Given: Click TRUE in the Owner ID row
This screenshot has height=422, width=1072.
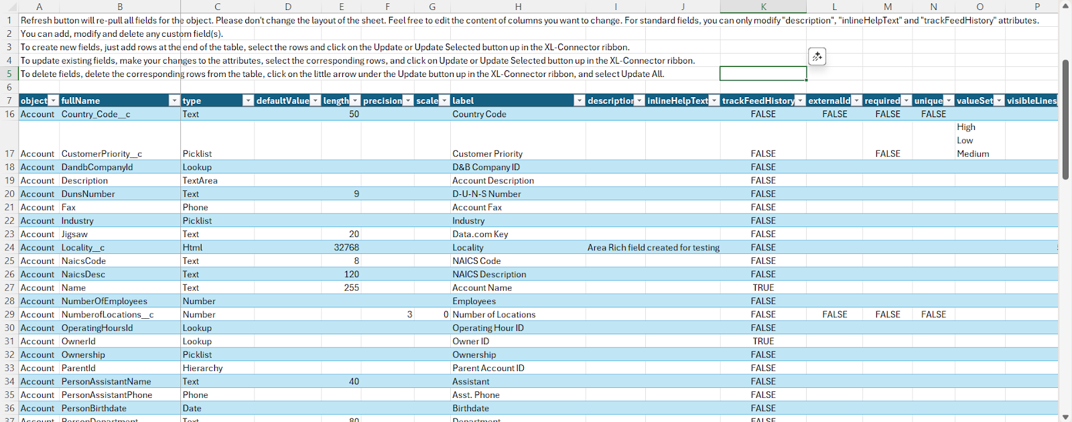Looking at the screenshot, I should pos(763,341).
